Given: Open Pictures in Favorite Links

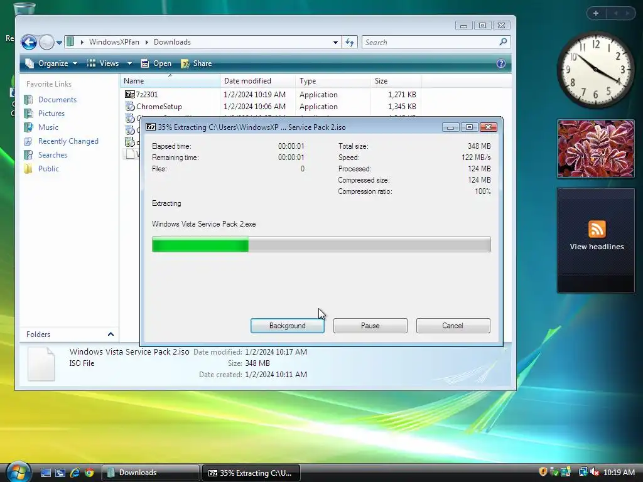Looking at the screenshot, I should pyautogui.click(x=51, y=114).
